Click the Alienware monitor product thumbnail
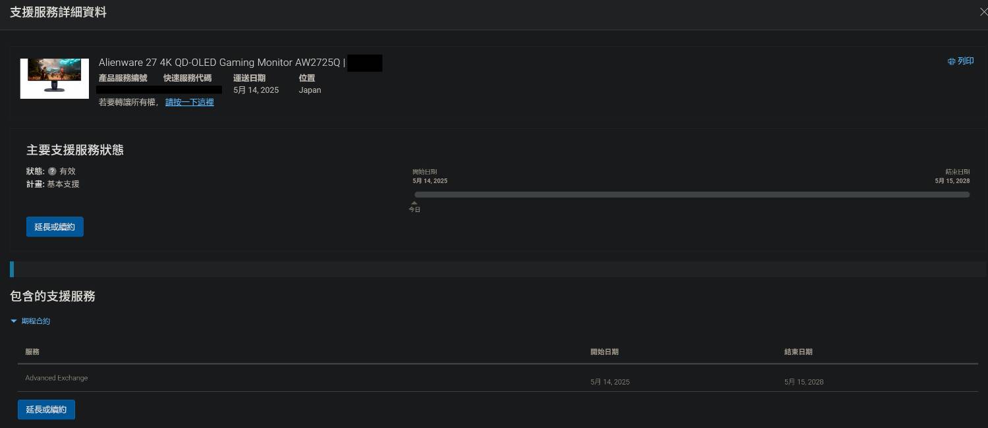This screenshot has width=988, height=428. click(x=55, y=78)
